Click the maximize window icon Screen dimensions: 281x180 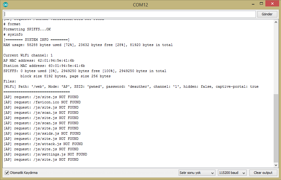(x=261, y=3)
